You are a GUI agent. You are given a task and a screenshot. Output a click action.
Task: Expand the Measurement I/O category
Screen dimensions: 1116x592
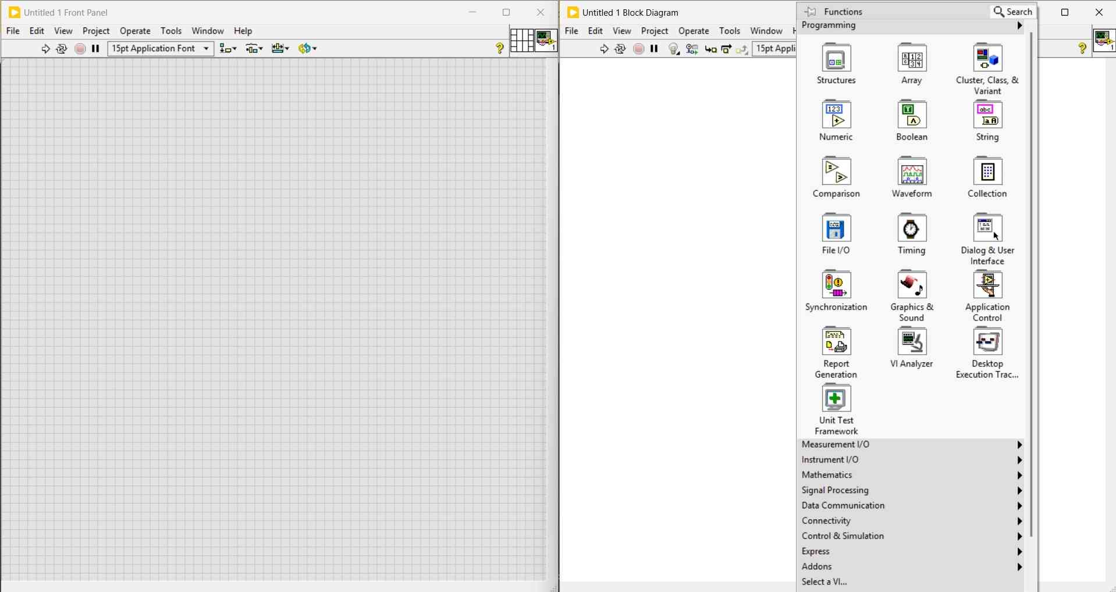(x=912, y=445)
